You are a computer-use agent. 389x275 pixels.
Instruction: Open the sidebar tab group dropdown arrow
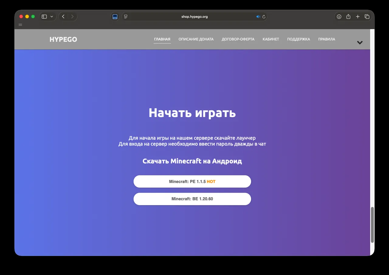tap(52, 17)
